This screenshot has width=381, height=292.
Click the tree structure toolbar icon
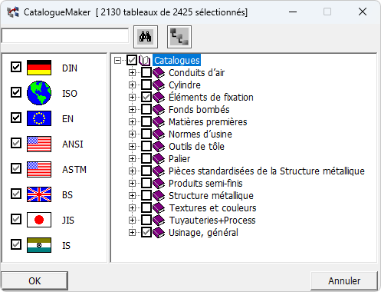tap(179, 37)
